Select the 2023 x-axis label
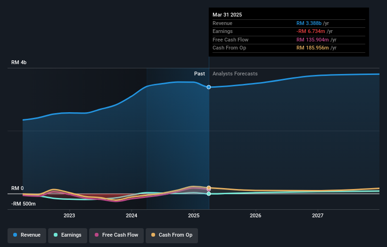This screenshot has width=387, height=247. (x=69, y=216)
